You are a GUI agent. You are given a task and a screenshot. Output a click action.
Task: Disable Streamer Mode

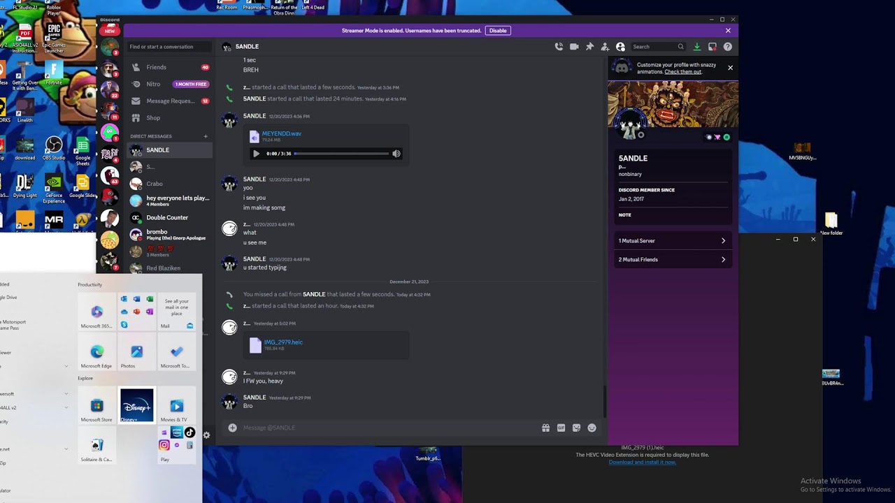[x=498, y=31]
